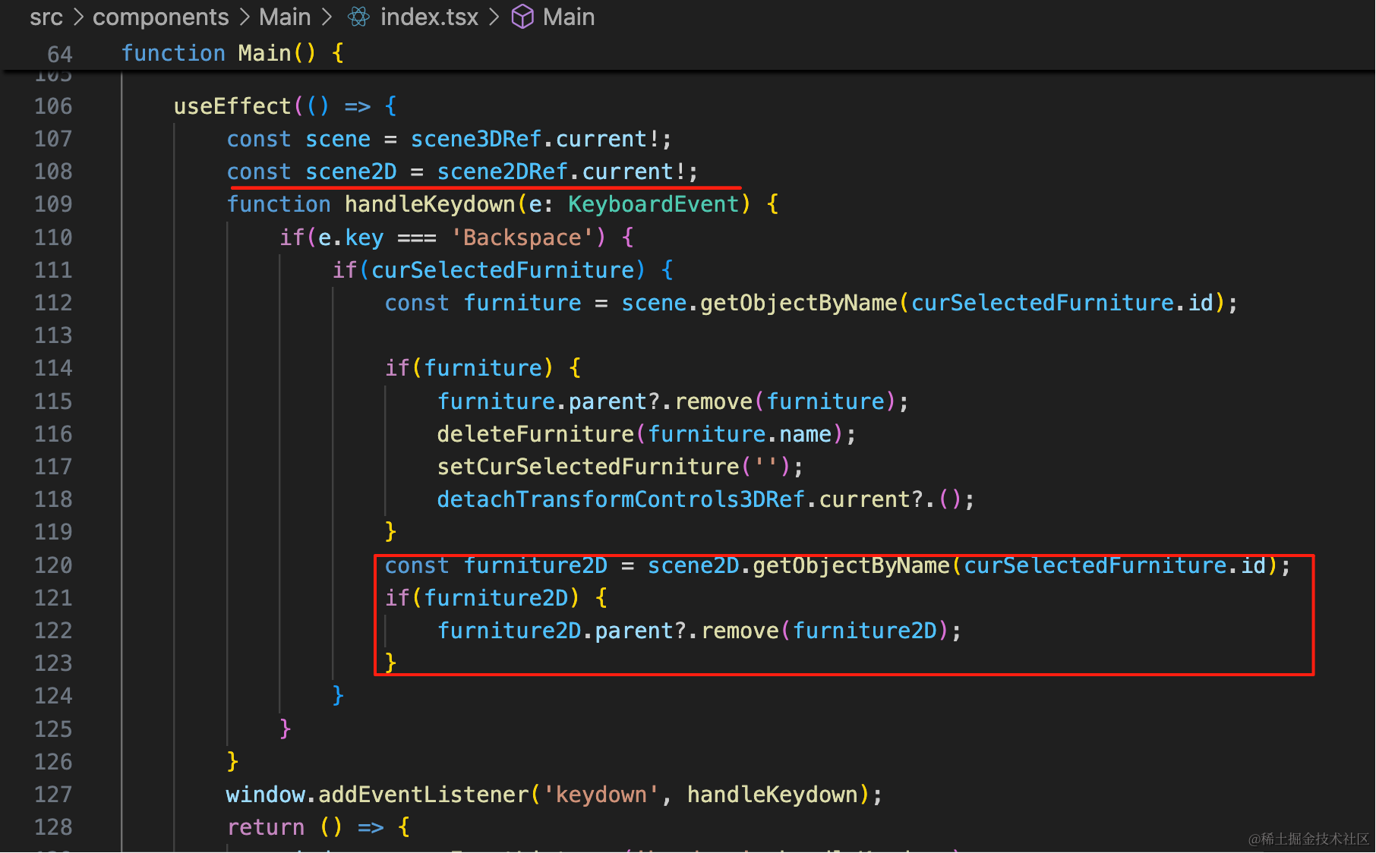Click line number 127
Image resolution: width=1376 pixels, height=853 pixels.
pyautogui.click(x=53, y=795)
